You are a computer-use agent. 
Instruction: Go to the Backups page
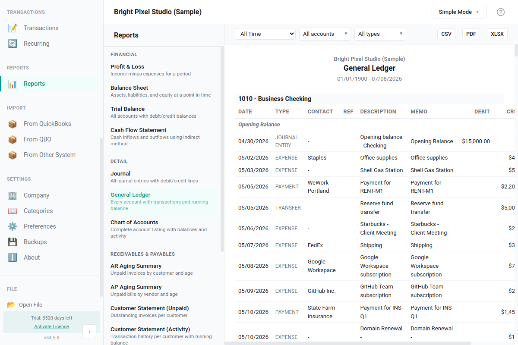pyautogui.click(x=51, y=242)
